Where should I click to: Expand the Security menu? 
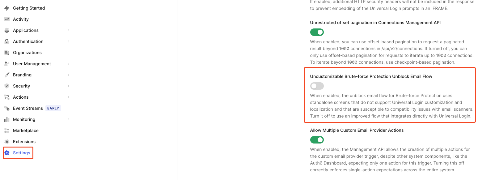(68, 86)
